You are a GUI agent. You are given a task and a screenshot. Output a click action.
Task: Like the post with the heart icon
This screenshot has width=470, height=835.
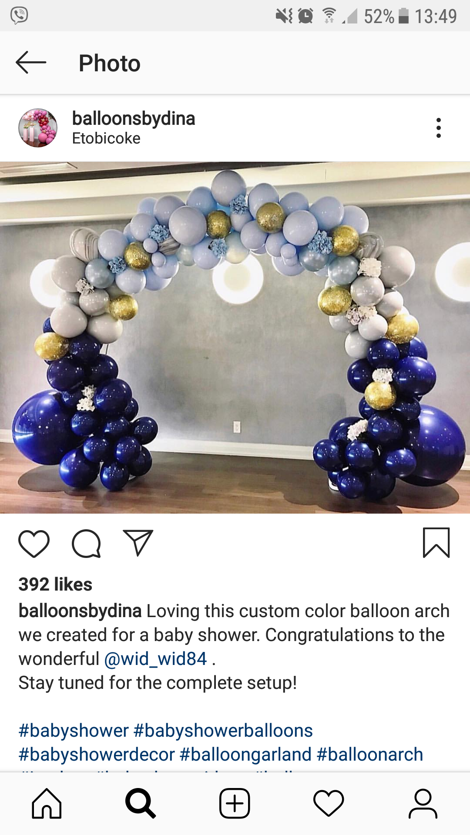(34, 544)
